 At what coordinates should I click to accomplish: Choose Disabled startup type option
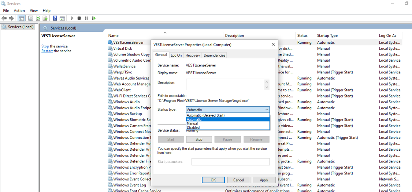[x=228, y=127]
